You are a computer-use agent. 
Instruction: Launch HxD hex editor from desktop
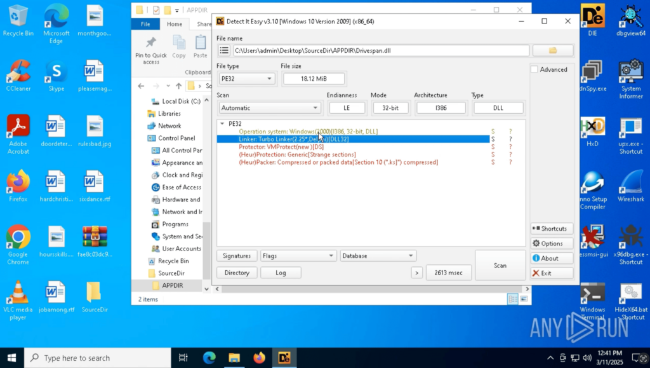point(592,132)
